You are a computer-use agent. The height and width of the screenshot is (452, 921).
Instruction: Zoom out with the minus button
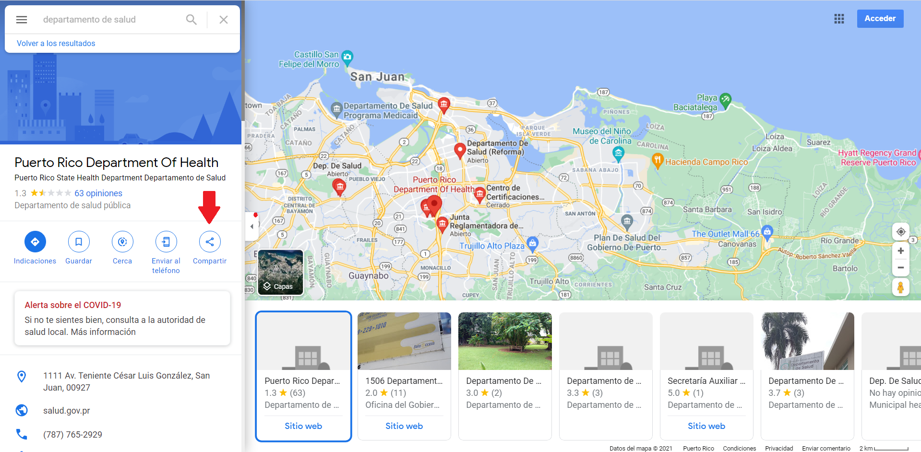[x=901, y=268]
